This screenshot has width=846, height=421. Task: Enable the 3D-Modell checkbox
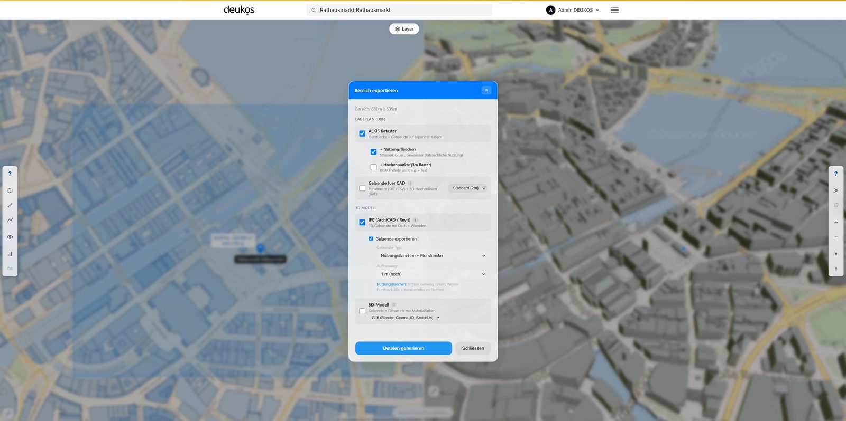pos(362,311)
